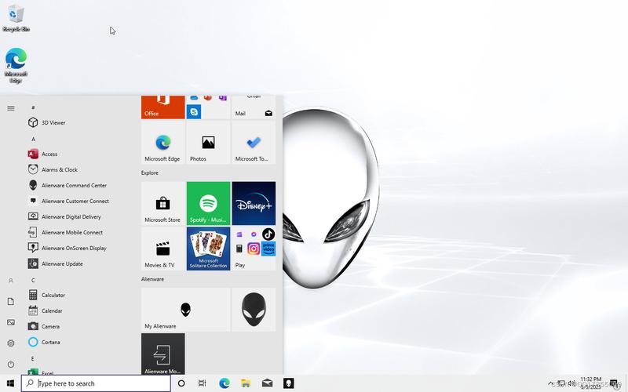Expand the Play tile folder
Viewport: 628px width, 392px height.
(254, 249)
